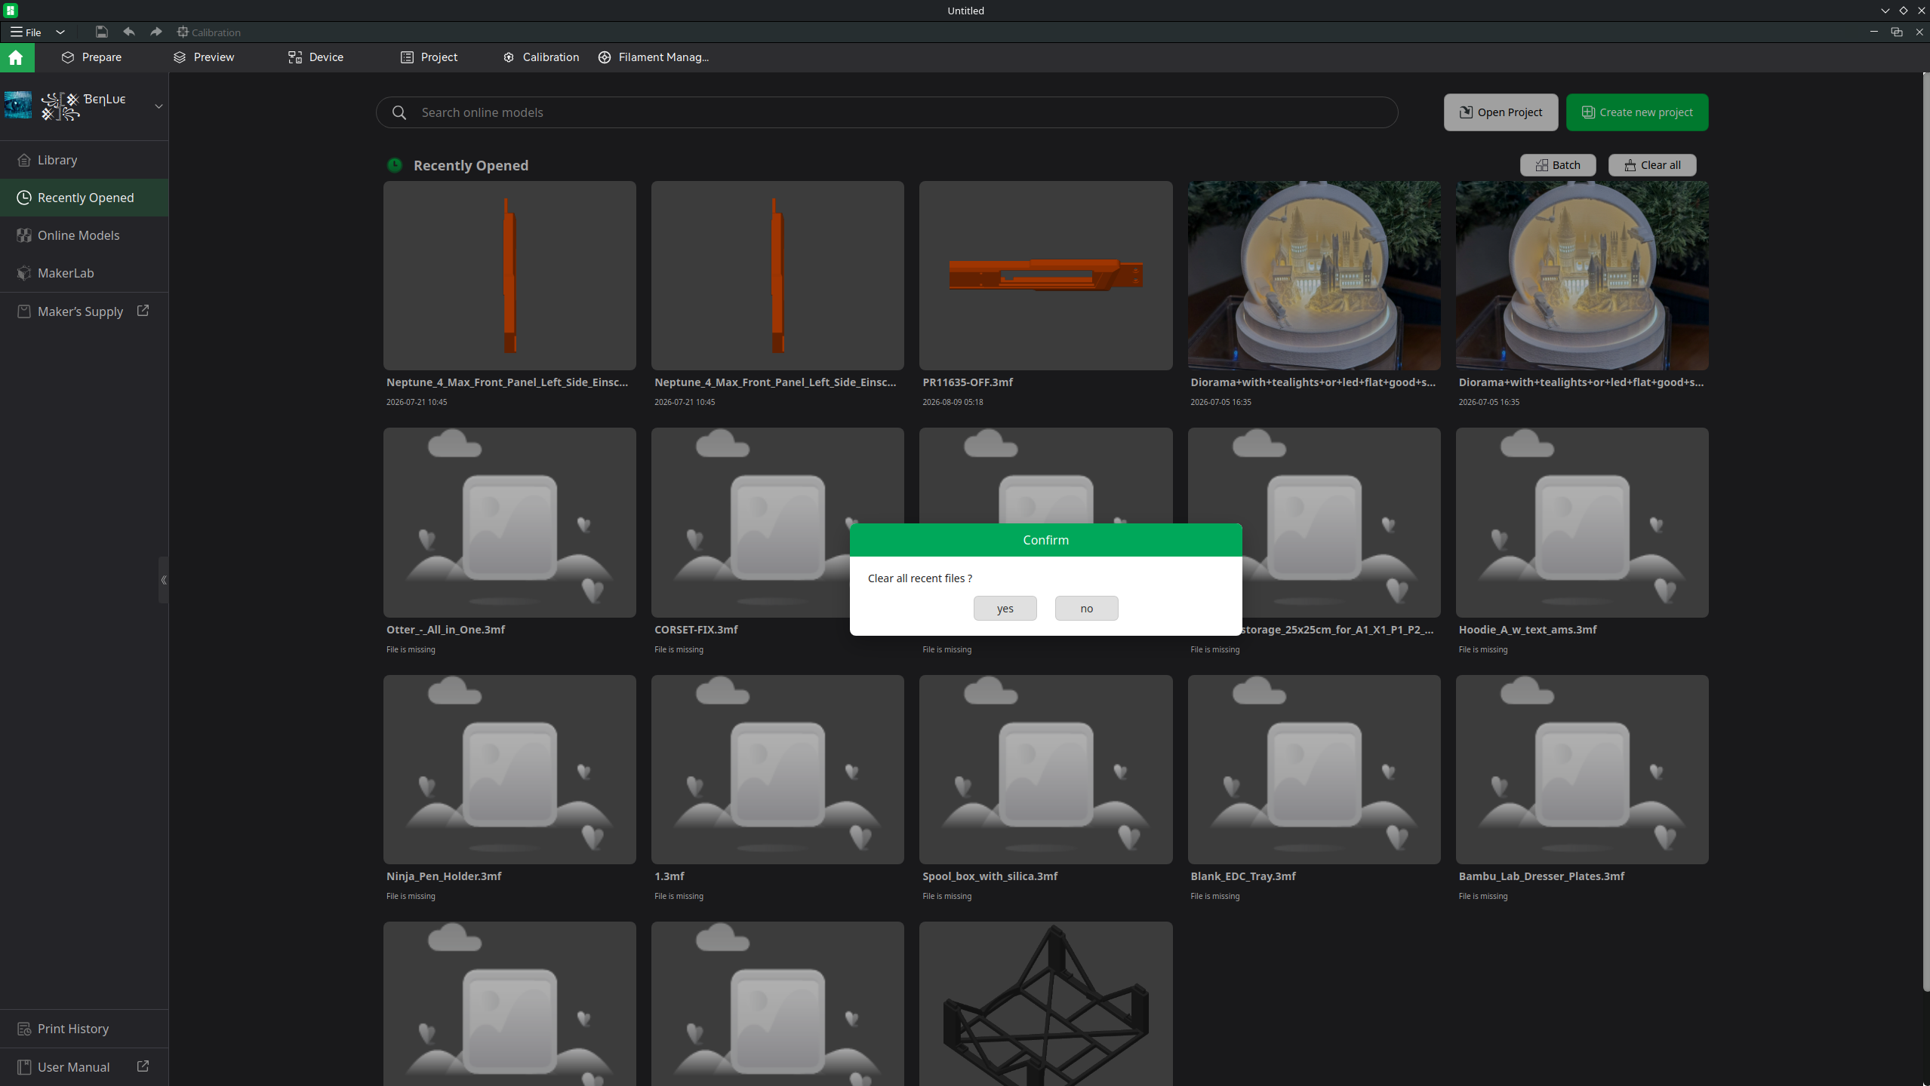The height and width of the screenshot is (1086, 1930).
Task: Open the PR11635-OFF.3mf thumbnail
Action: pos(1045,275)
